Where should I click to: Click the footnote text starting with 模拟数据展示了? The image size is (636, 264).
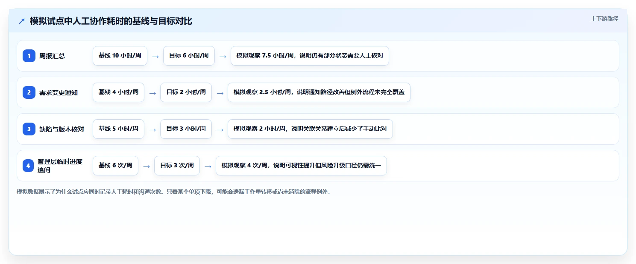coord(174,192)
